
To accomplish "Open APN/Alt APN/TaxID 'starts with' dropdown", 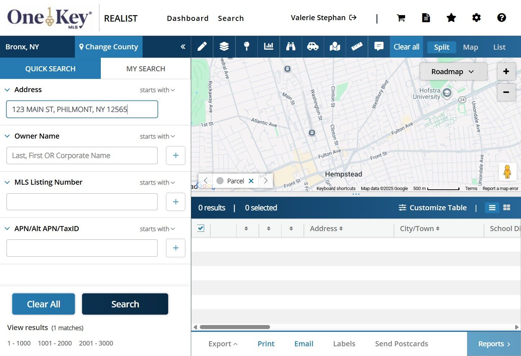I will [x=157, y=229].
